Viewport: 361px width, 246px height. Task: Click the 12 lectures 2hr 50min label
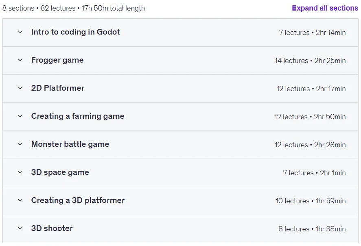pyautogui.click(x=310, y=117)
